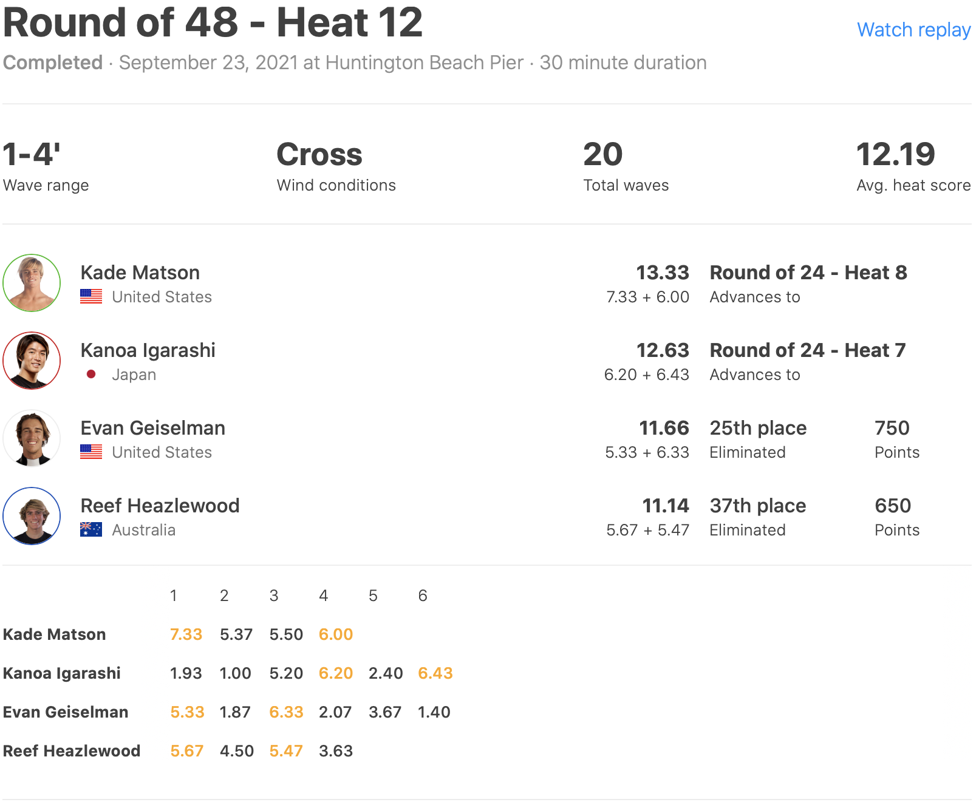Click the Australia flag icon
The height and width of the screenshot is (805, 979).
tap(91, 529)
